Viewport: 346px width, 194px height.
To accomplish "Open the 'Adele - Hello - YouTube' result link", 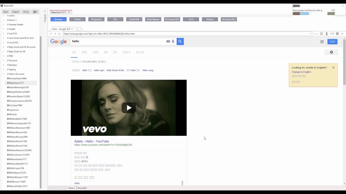I will click(x=92, y=141).
